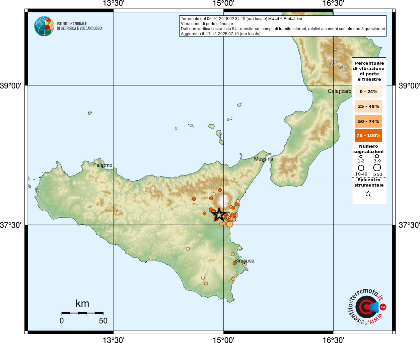Screen dimensions: 420x343
Task: Click the '50' scale bar number
Action: coord(103,321)
